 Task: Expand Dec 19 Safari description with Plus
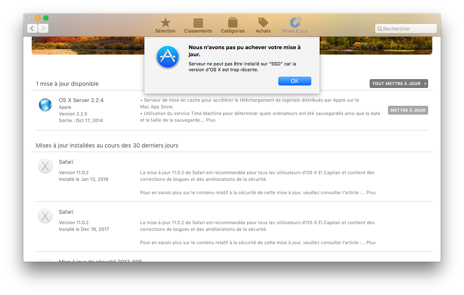click(371, 242)
